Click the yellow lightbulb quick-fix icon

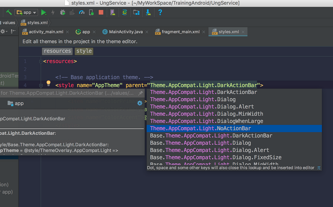[x=48, y=83]
